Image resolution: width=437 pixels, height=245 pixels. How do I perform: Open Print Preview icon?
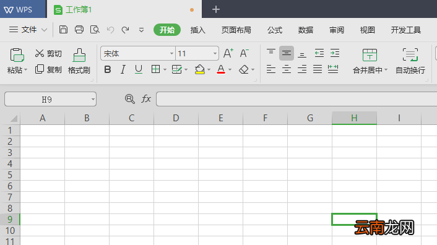pos(95,30)
